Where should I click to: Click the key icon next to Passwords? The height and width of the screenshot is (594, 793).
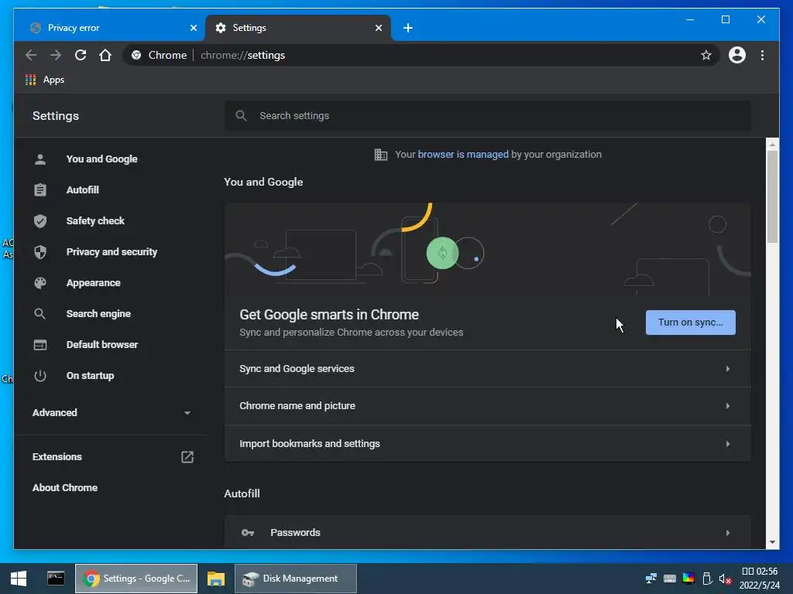[248, 533]
